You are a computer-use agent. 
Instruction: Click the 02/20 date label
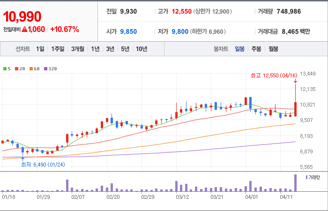(113, 197)
